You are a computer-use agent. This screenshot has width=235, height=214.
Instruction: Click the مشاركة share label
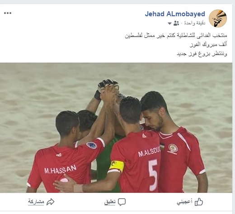coord(36,202)
